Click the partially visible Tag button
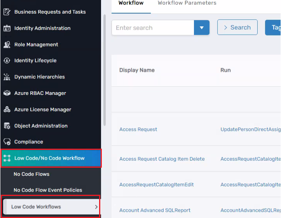Image resolution: width=281 pixels, height=218 pixels. [273, 27]
